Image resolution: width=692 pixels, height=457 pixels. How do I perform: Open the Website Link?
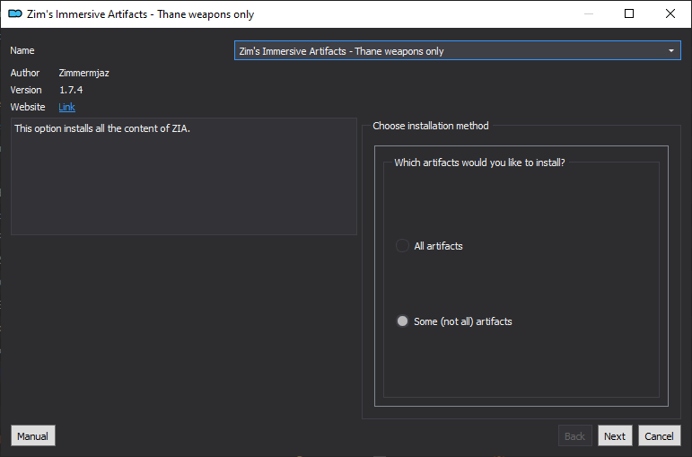67,107
